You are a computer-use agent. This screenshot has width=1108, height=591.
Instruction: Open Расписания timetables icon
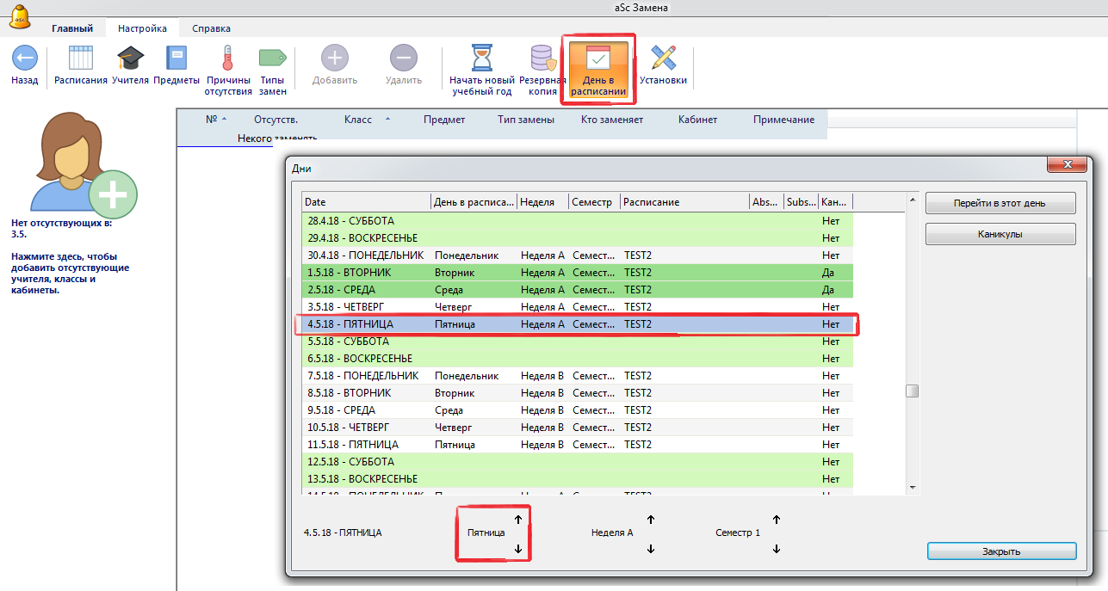click(x=81, y=58)
